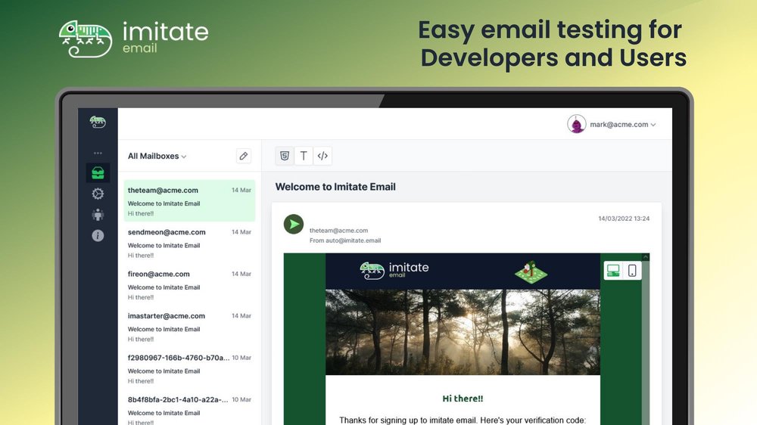
Task: Open the theteam@acme.com email
Action: pyautogui.click(x=189, y=200)
